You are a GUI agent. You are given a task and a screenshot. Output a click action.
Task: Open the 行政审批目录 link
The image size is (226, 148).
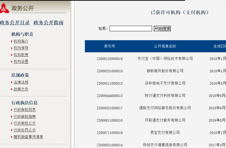(24, 110)
